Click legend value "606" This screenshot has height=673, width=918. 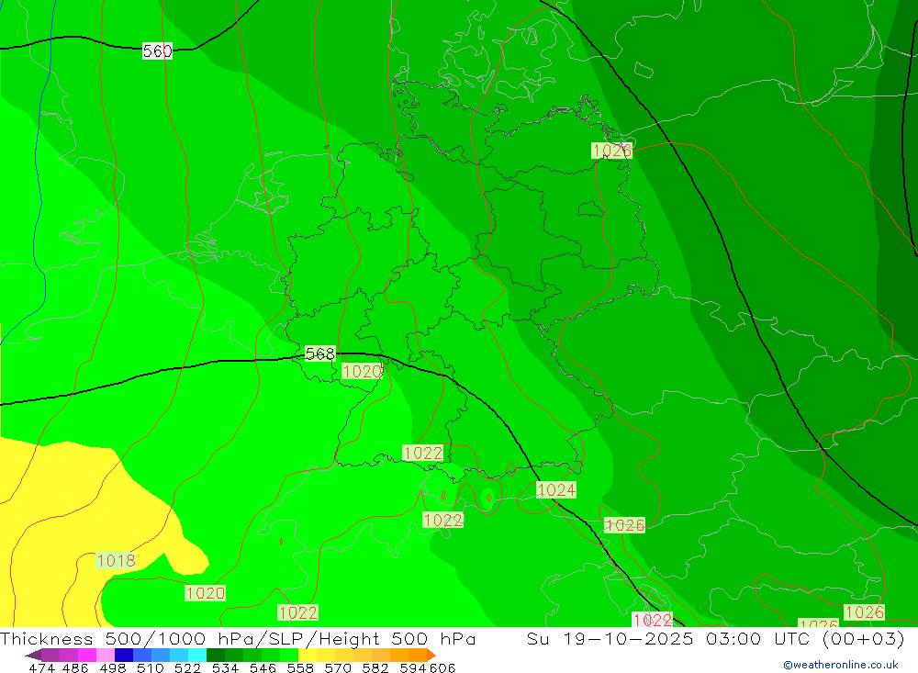tap(442, 667)
